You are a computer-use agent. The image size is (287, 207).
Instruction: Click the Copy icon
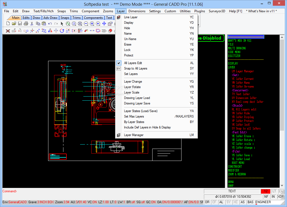[38, 23]
